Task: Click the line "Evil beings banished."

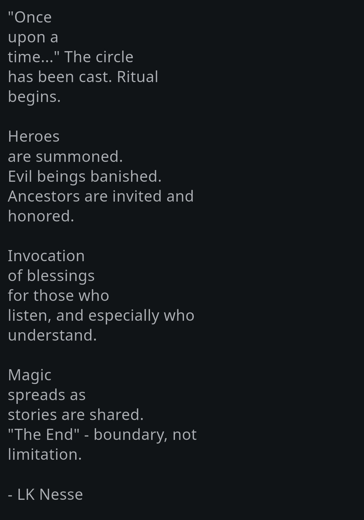Action: [85, 176]
